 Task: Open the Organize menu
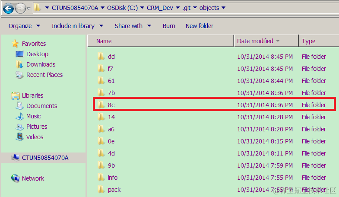(x=24, y=26)
